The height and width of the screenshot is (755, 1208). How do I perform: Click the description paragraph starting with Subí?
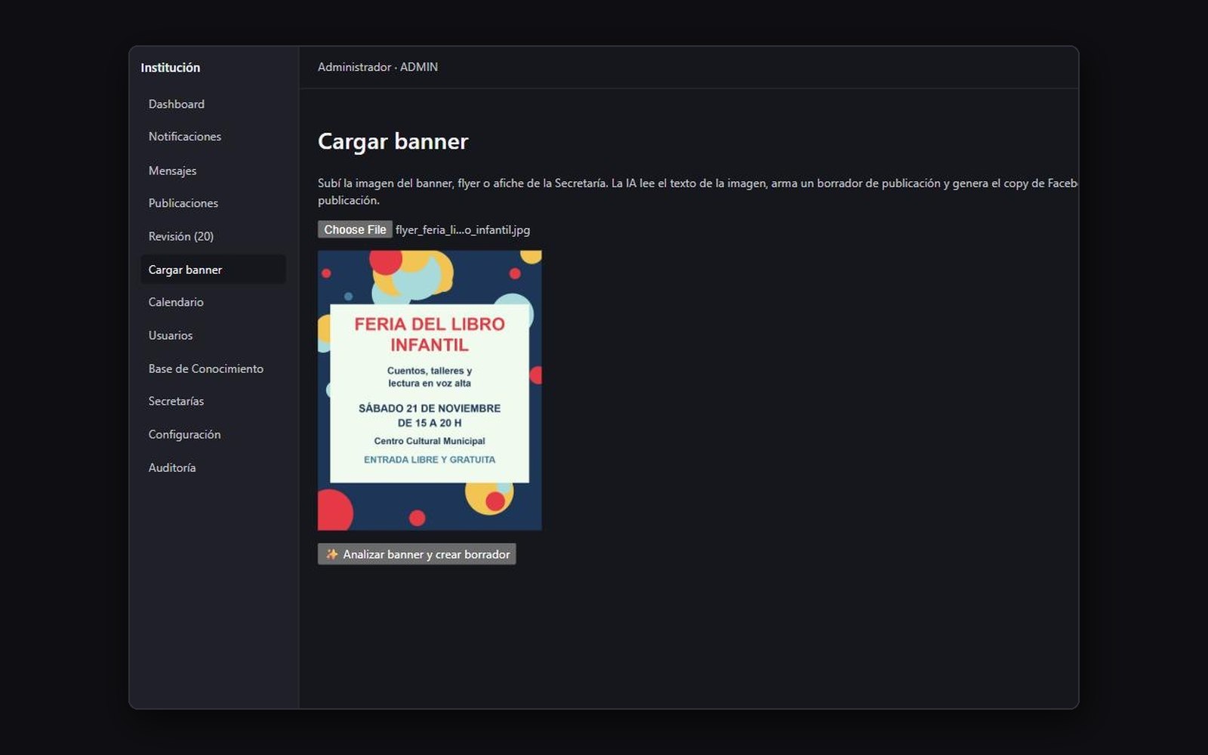pyautogui.click(x=698, y=192)
